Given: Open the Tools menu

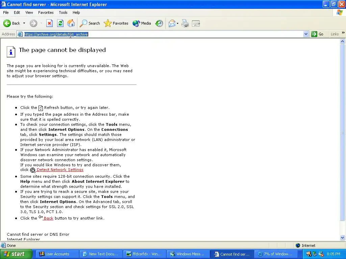Looking at the screenshot, I should (63, 12).
